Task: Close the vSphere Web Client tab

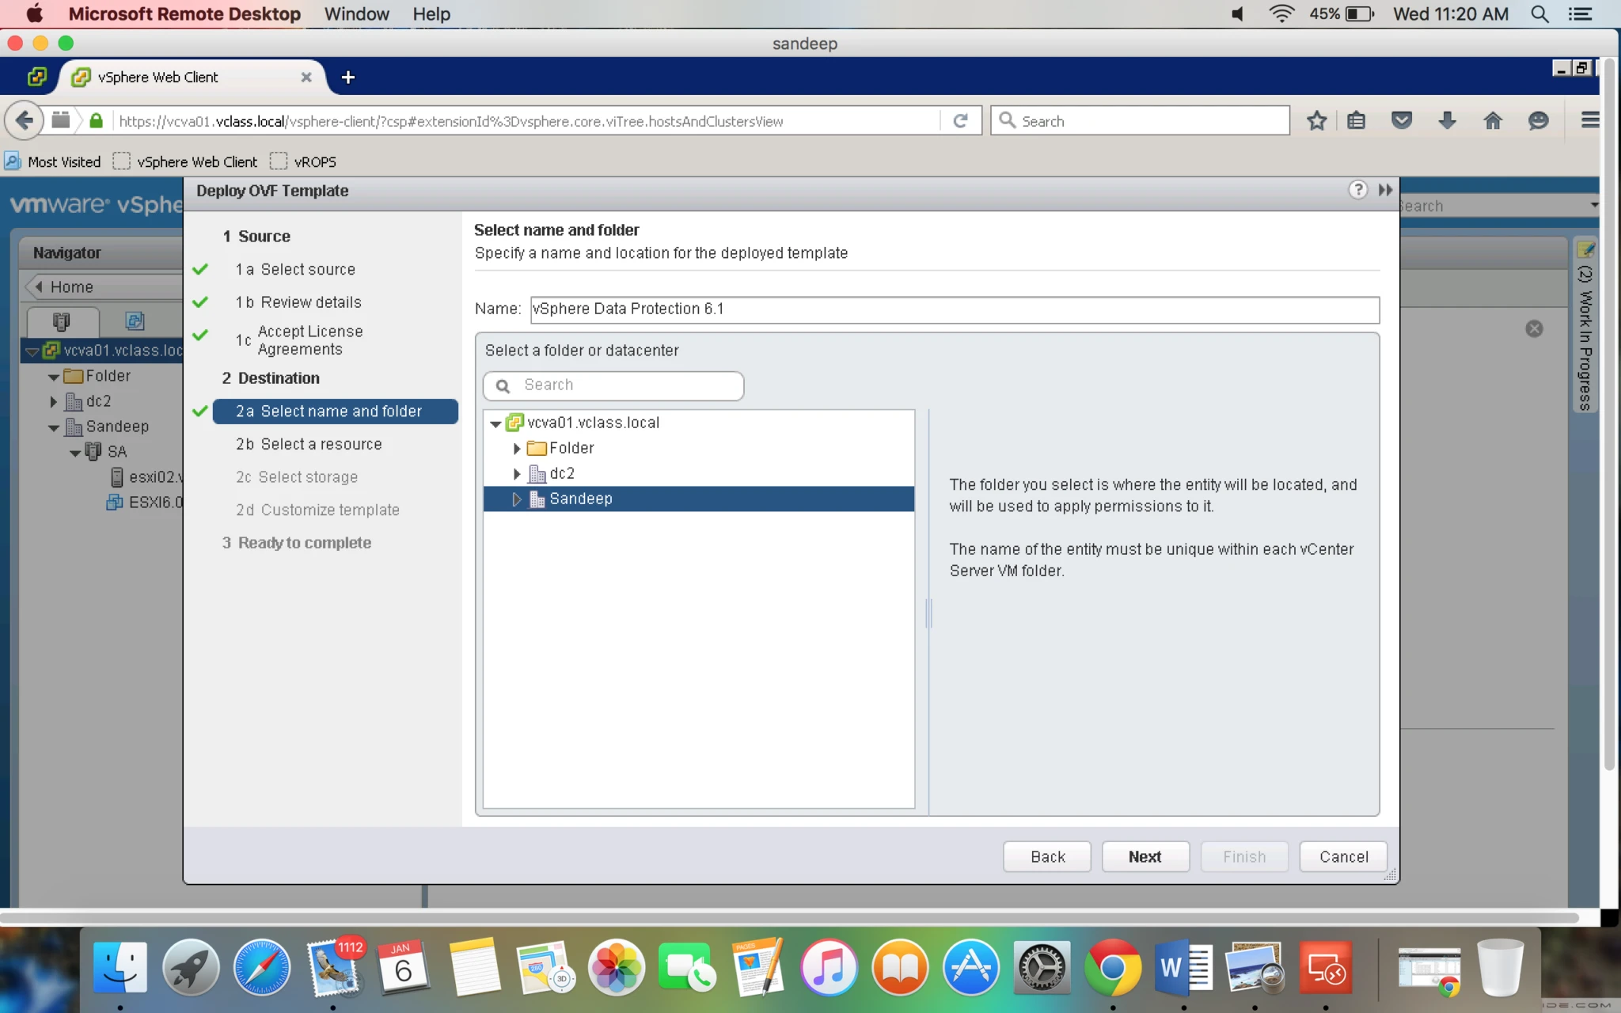Action: pyautogui.click(x=306, y=78)
